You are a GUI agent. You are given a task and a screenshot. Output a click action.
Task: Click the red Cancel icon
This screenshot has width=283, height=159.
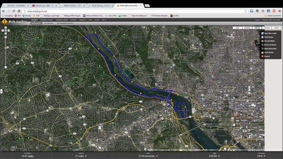click(262, 56)
